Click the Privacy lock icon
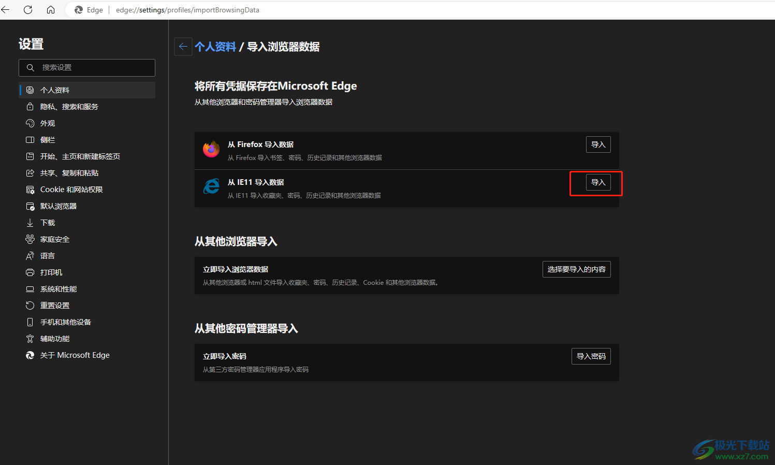775x465 pixels. pyautogui.click(x=30, y=107)
